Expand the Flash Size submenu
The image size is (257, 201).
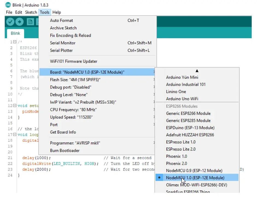[x=97, y=80]
